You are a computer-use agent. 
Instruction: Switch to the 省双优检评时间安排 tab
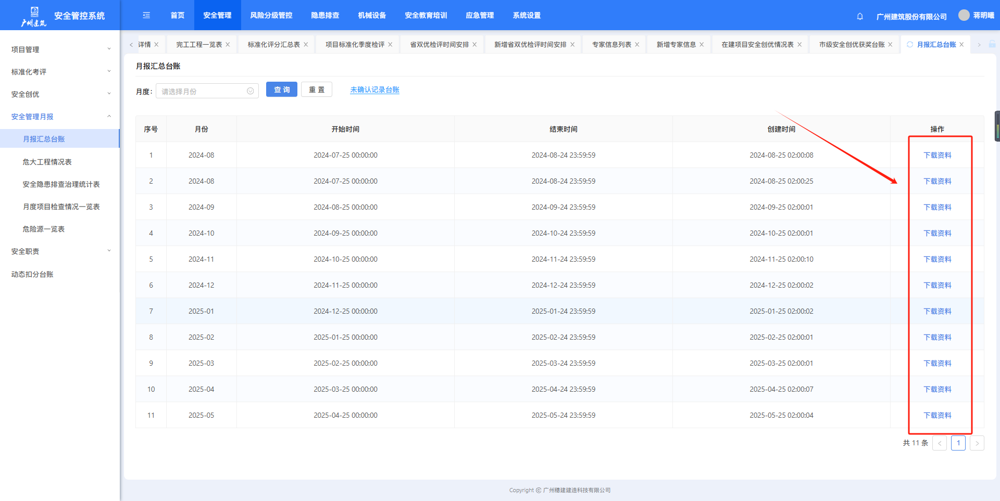pos(439,45)
